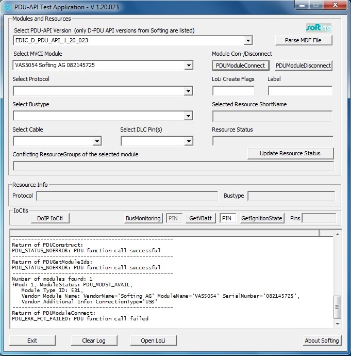The image size is (351, 356).
Task: Click the Parse MDF File button
Action: coord(304,40)
